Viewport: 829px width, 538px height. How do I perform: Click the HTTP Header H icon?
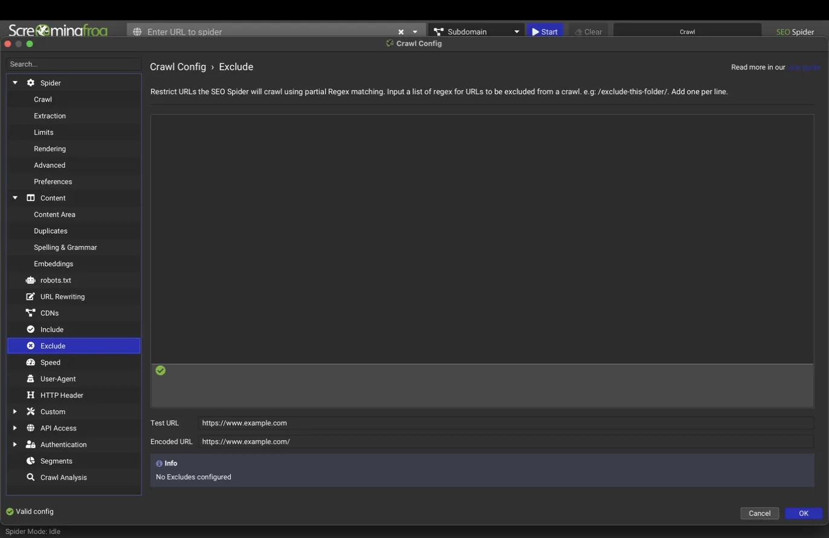(x=31, y=395)
